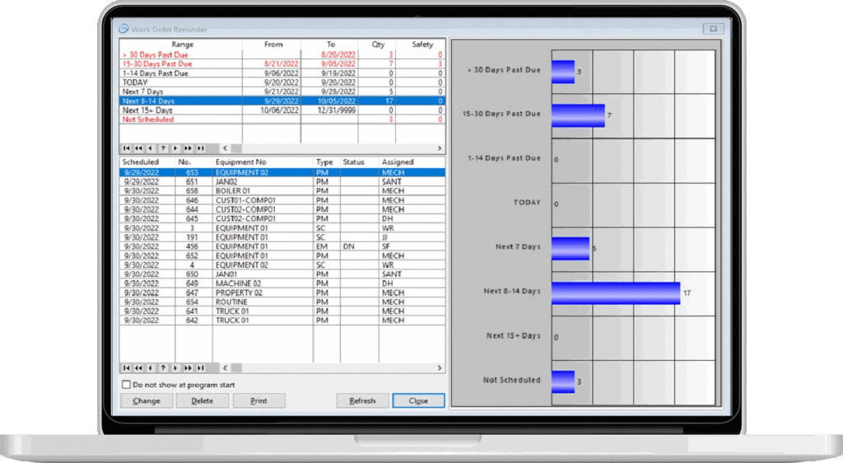This screenshot has height=463, width=843.
Task: Select work order 646 CUST01-COMP01 row
Action: 282,200
